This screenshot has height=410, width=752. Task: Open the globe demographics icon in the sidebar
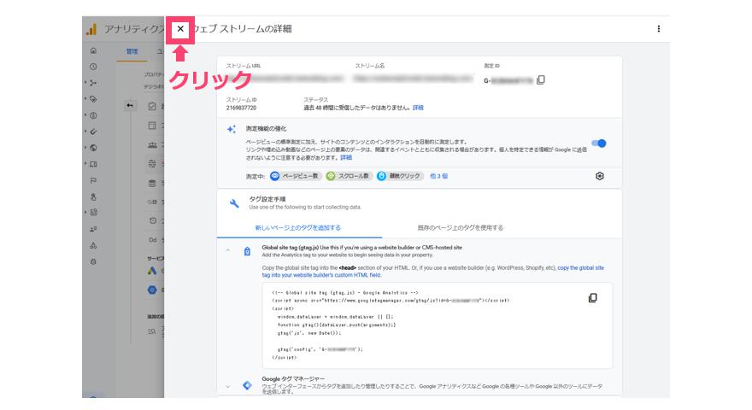93,148
